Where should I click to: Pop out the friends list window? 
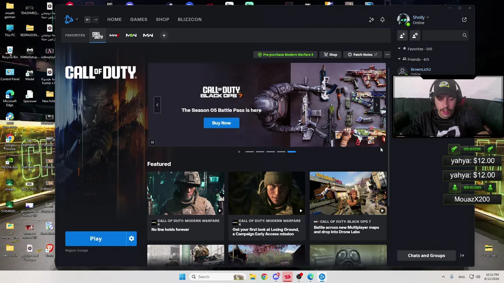[x=464, y=19]
